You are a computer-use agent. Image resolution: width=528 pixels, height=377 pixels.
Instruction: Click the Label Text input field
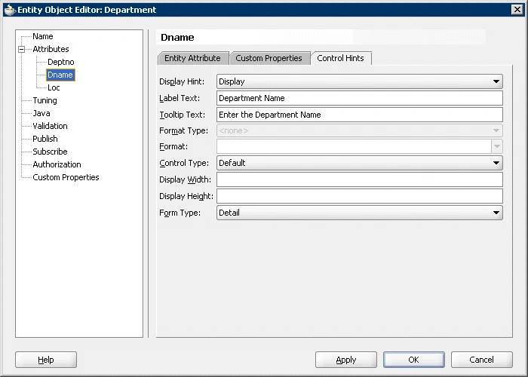coord(360,98)
